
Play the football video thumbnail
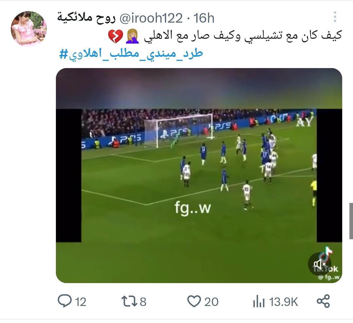(199, 175)
